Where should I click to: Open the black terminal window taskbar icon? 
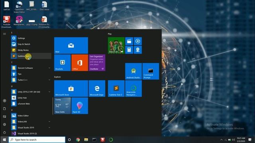(94, 139)
